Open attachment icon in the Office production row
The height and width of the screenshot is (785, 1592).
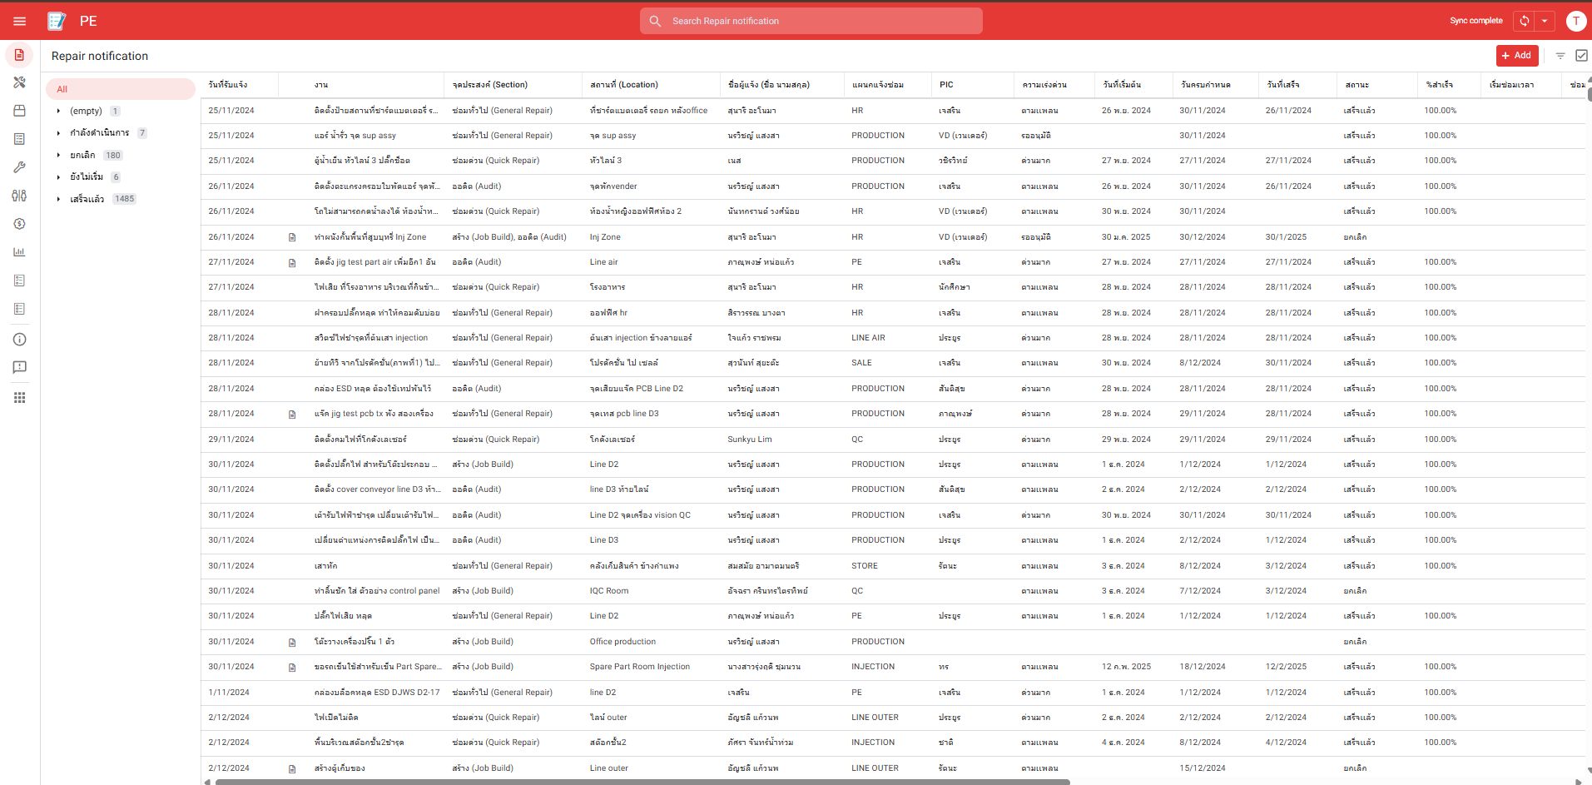(x=292, y=642)
